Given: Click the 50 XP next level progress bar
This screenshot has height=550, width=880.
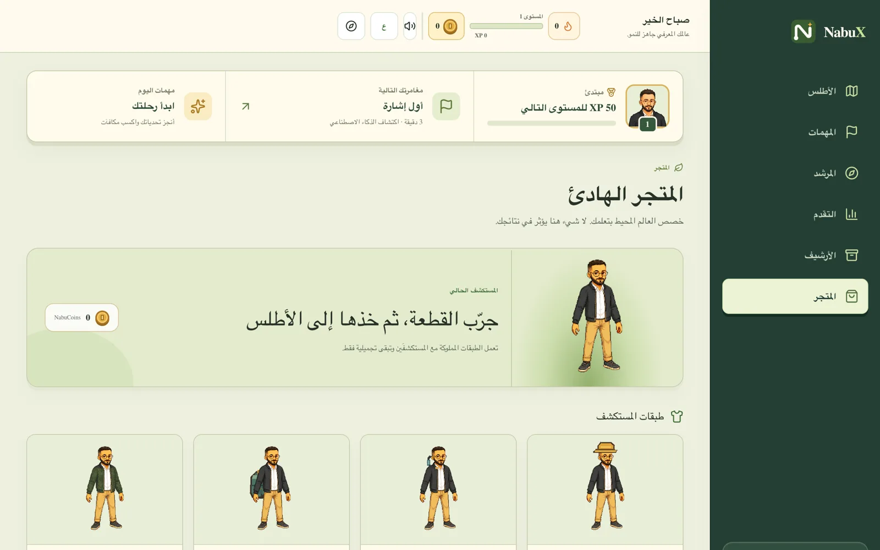Looking at the screenshot, I should tap(551, 123).
